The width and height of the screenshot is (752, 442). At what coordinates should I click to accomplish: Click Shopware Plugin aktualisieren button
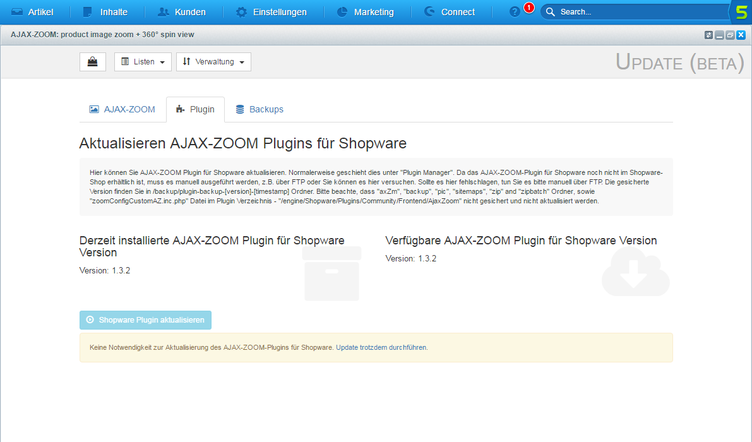[145, 320]
